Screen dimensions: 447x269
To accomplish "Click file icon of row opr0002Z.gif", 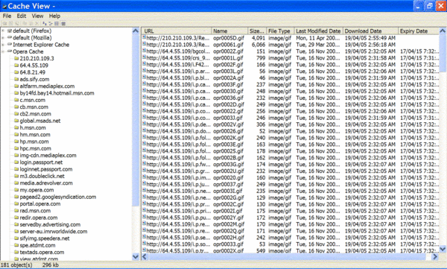I will [x=145, y=51].
